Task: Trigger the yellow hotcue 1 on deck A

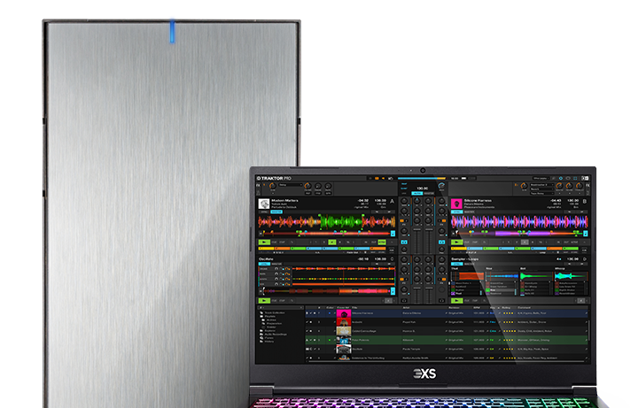Action: (x=266, y=249)
